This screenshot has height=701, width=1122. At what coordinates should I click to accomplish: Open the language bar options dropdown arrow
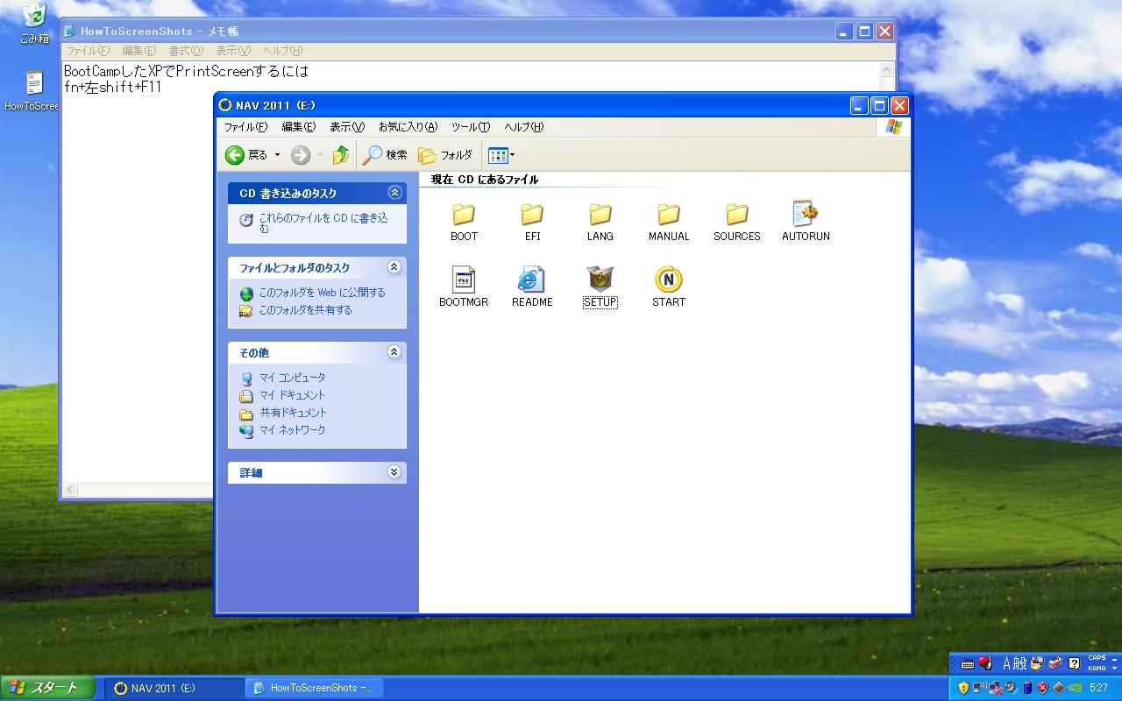click(x=1114, y=669)
